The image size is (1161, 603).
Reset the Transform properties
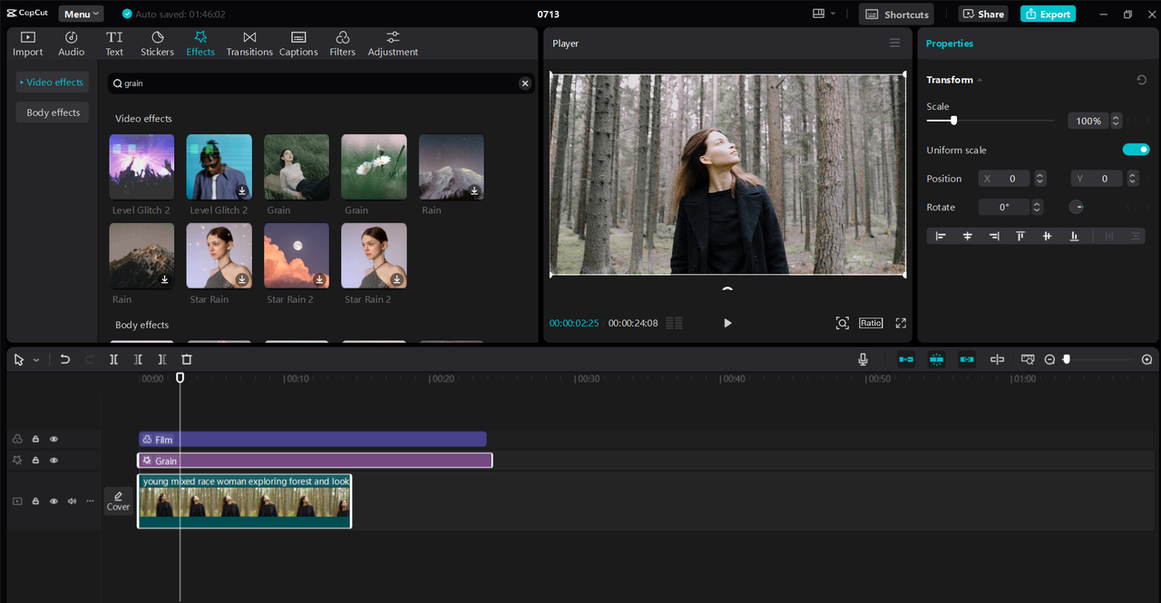point(1142,80)
